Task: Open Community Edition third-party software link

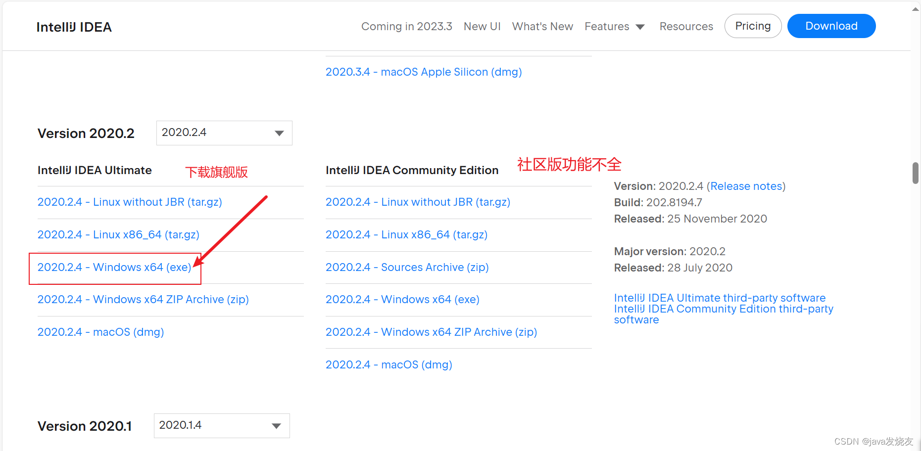Action: (x=724, y=314)
